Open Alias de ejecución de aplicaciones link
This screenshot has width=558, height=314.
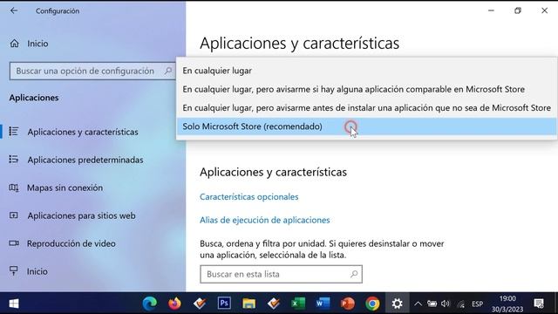pyautogui.click(x=264, y=220)
